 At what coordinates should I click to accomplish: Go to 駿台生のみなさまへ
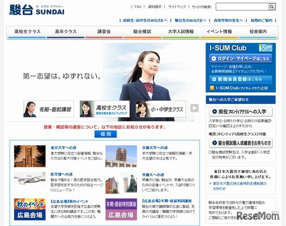[190, 21]
